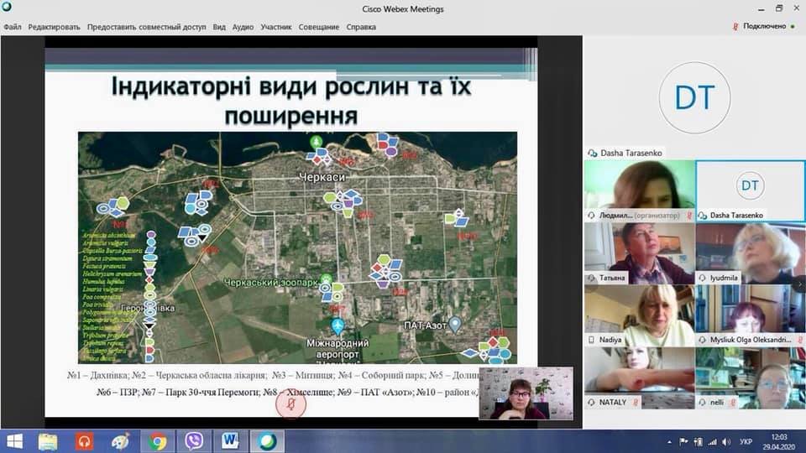Open the Аудио menu
Image resolution: width=806 pixels, height=453 pixels.
243,27
